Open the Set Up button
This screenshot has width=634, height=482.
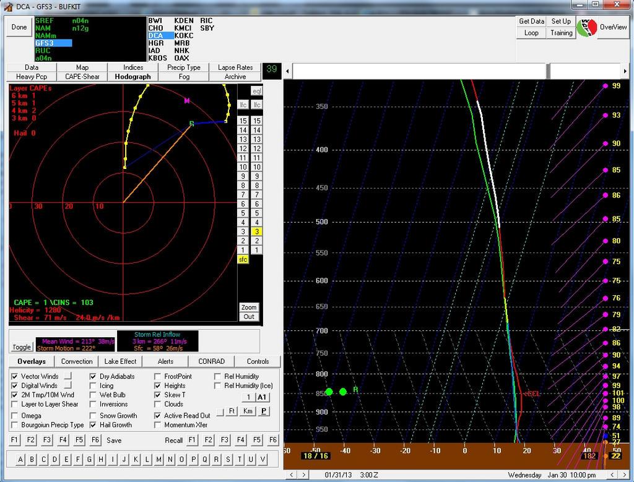pyautogui.click(x=561, y=21)
